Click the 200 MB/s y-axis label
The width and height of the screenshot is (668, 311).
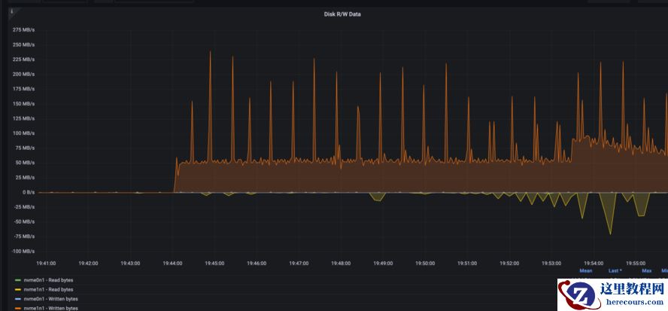(x=23, y=75)
